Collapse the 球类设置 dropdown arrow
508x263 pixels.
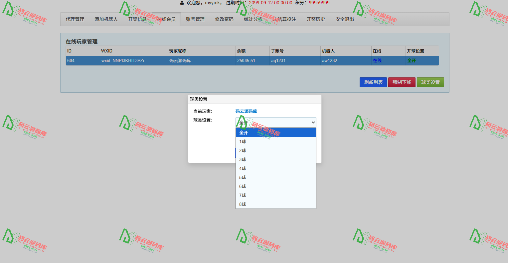pyautogui.click(x=313, y=123)
